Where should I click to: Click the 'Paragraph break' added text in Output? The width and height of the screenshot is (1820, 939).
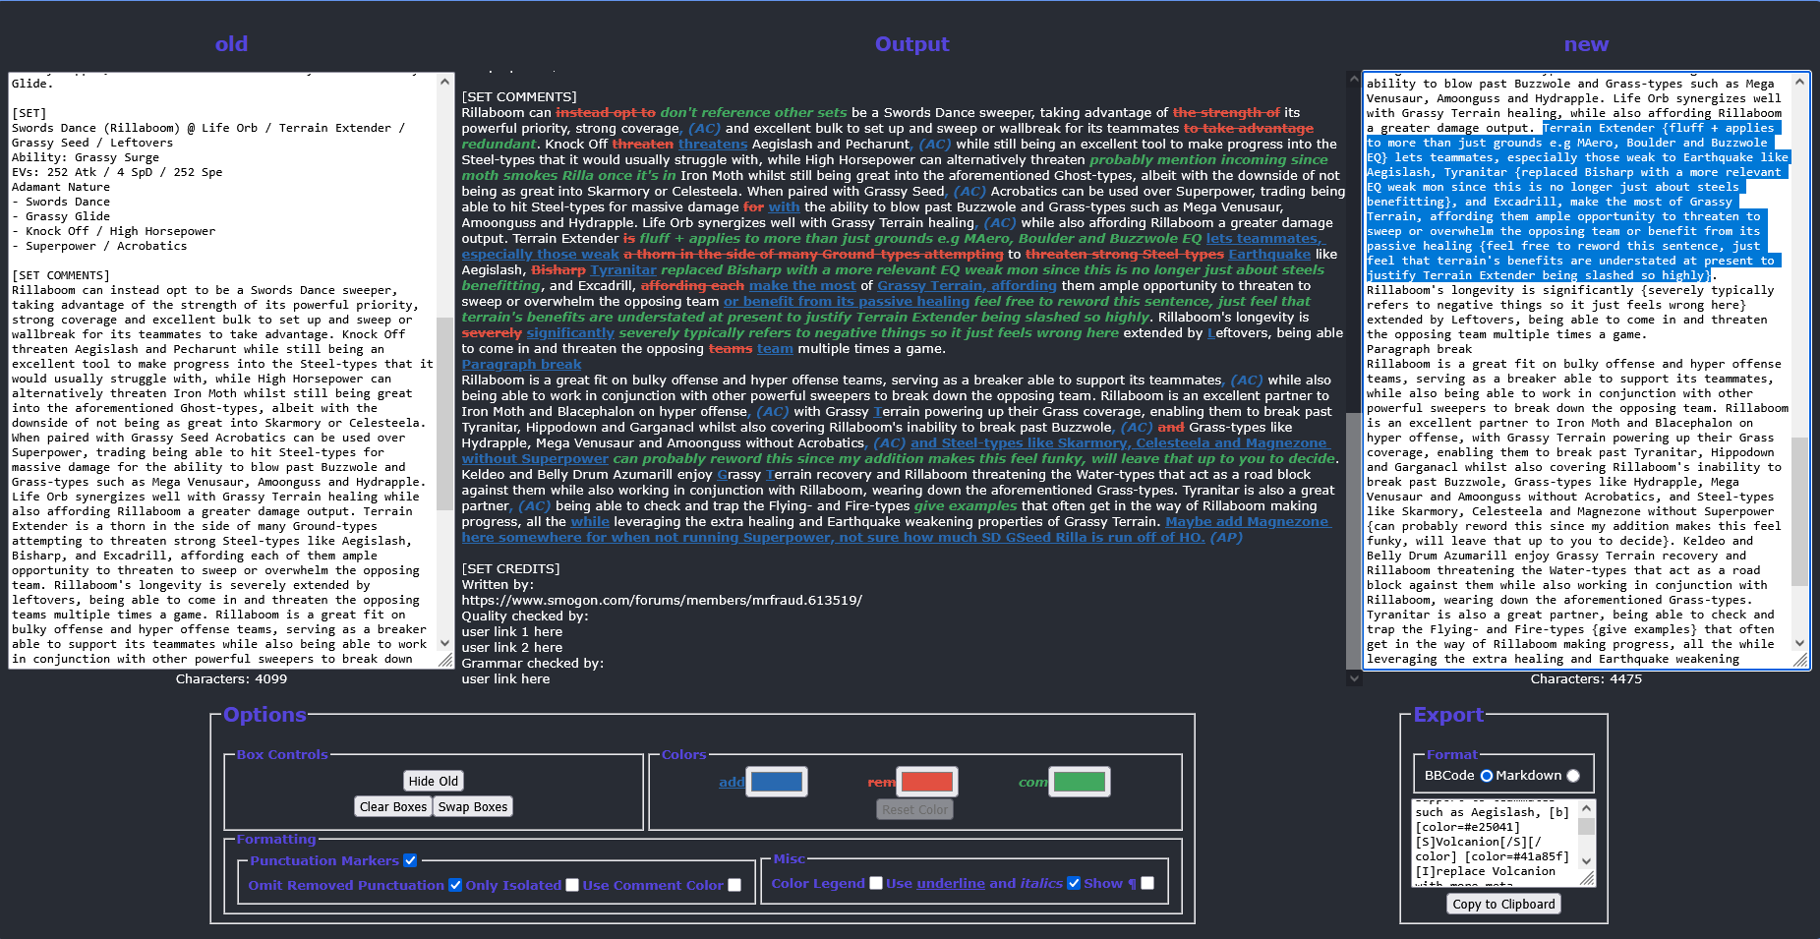521,364
